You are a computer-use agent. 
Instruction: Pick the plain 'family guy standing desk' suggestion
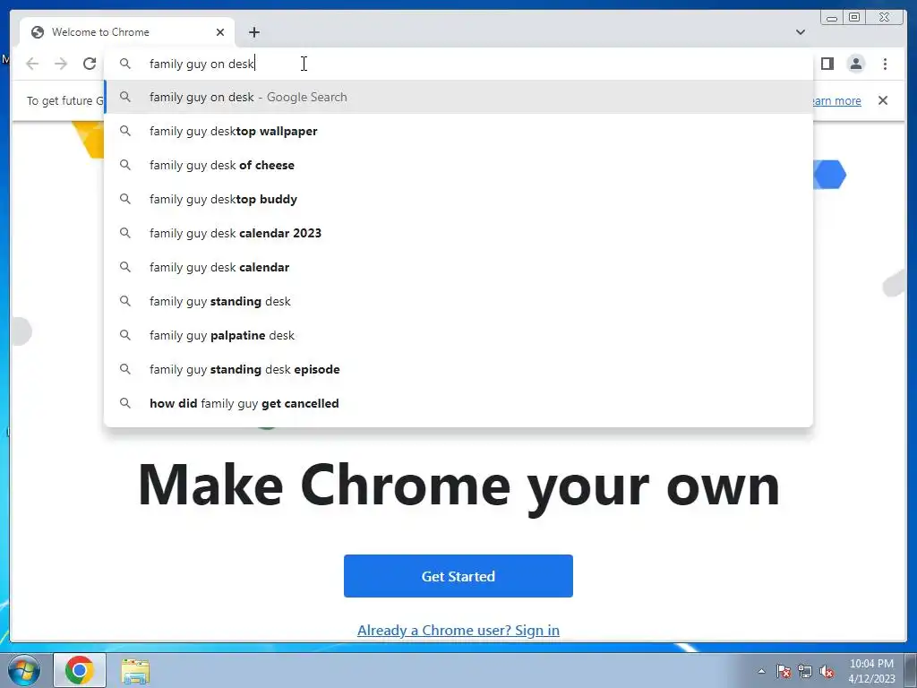[x=458, y=301]
